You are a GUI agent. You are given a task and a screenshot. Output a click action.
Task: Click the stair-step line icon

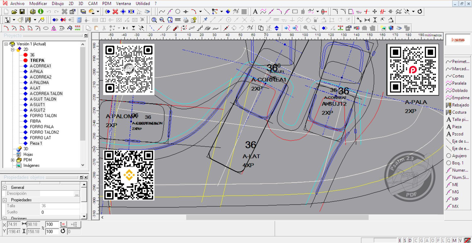pyautogui.click(x=199, y=28)
